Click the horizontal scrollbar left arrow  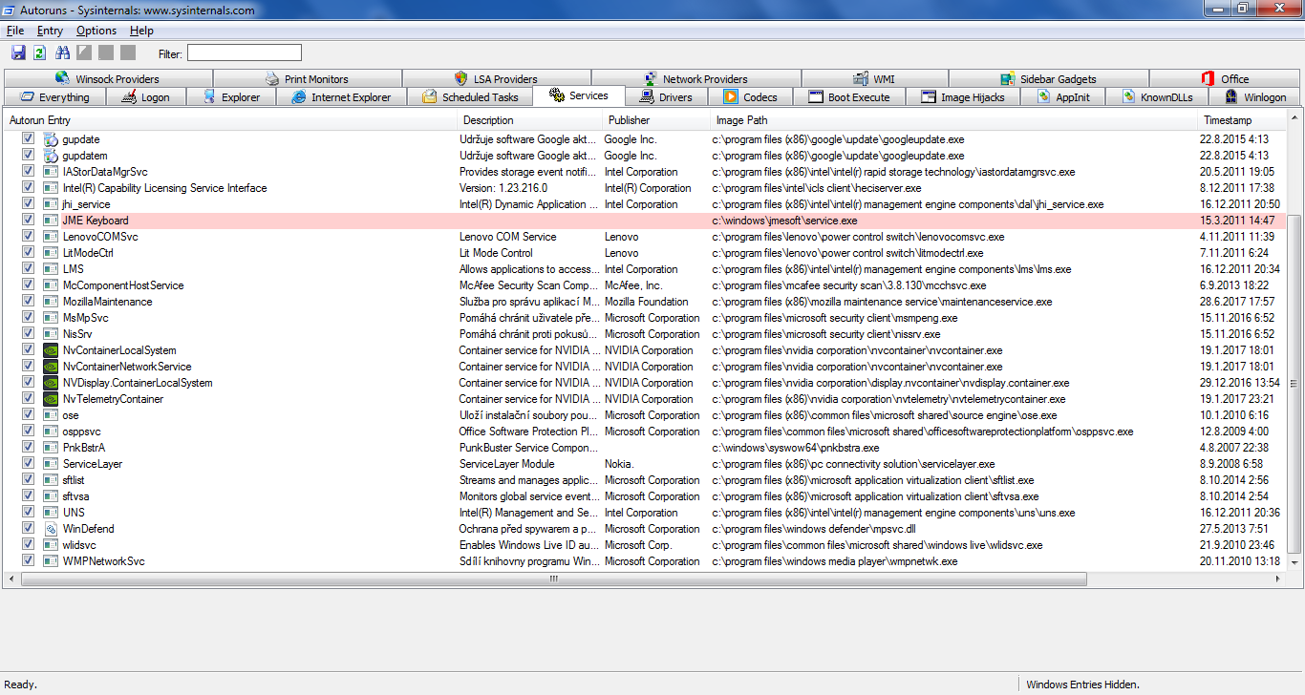pyautogui.click(x=11, y=579)
